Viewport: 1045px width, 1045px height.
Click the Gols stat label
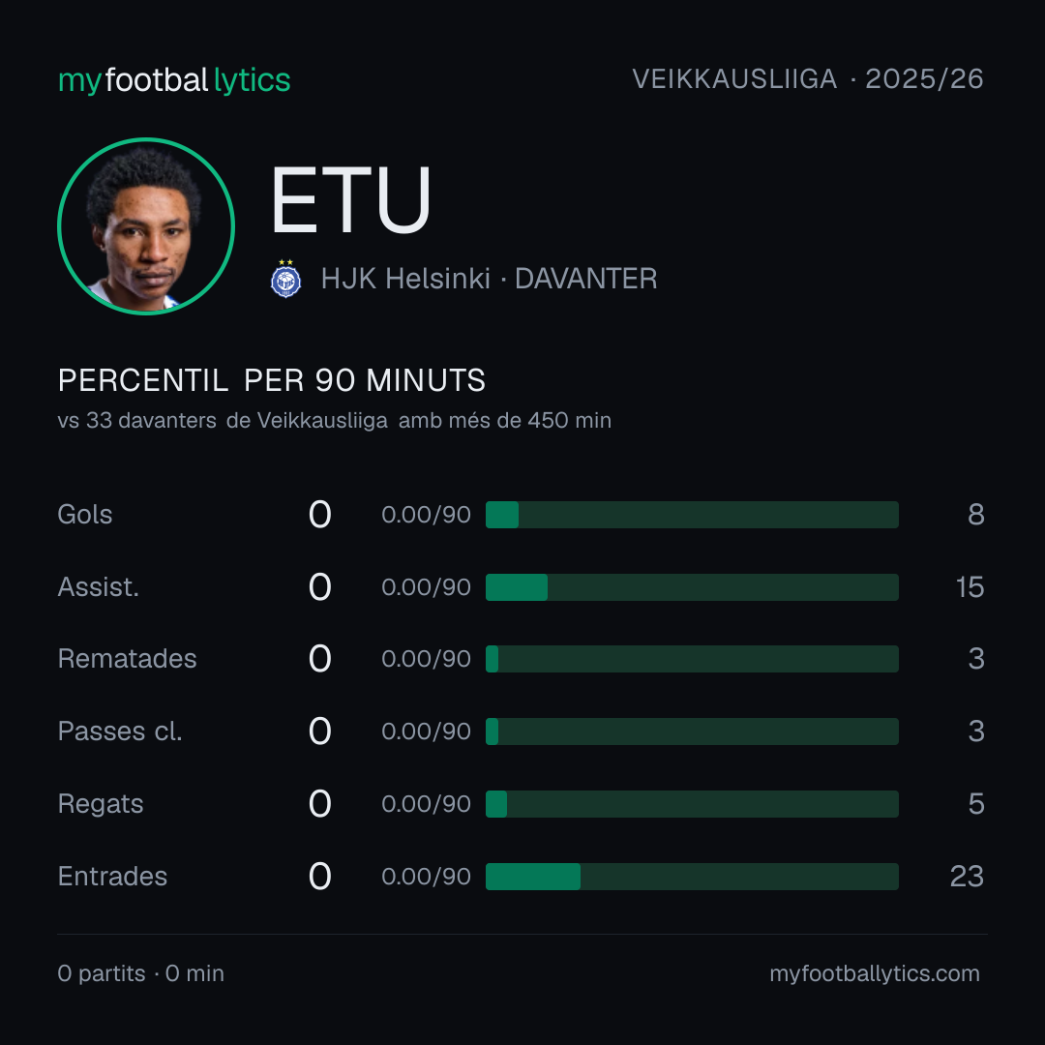(x=84, y=515)
